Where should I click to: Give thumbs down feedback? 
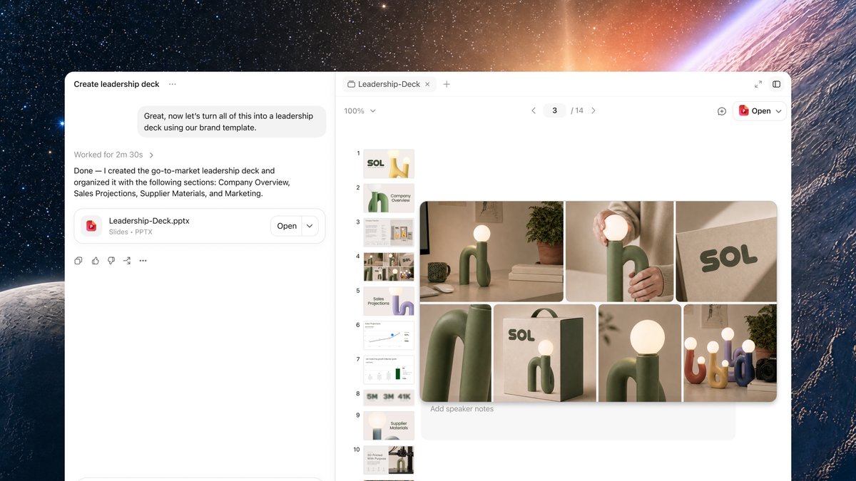[111, 261]
